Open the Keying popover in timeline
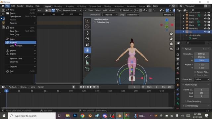 (x=25, y=87)
